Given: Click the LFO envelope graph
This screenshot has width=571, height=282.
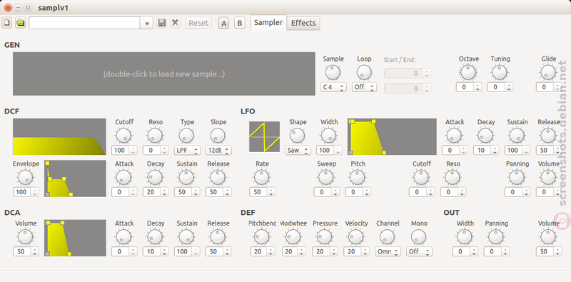Looking at the screenshot, I should pos(392,136).
